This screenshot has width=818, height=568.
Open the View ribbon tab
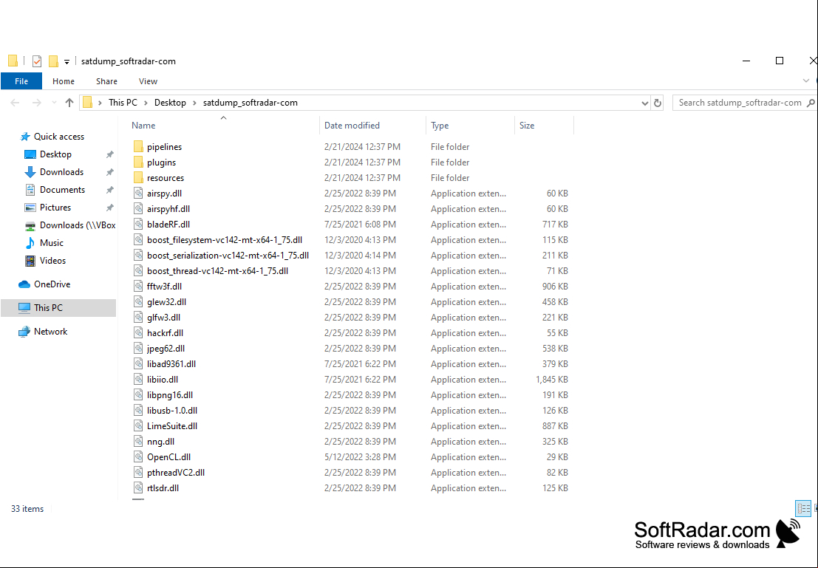(x=149, y=81)
